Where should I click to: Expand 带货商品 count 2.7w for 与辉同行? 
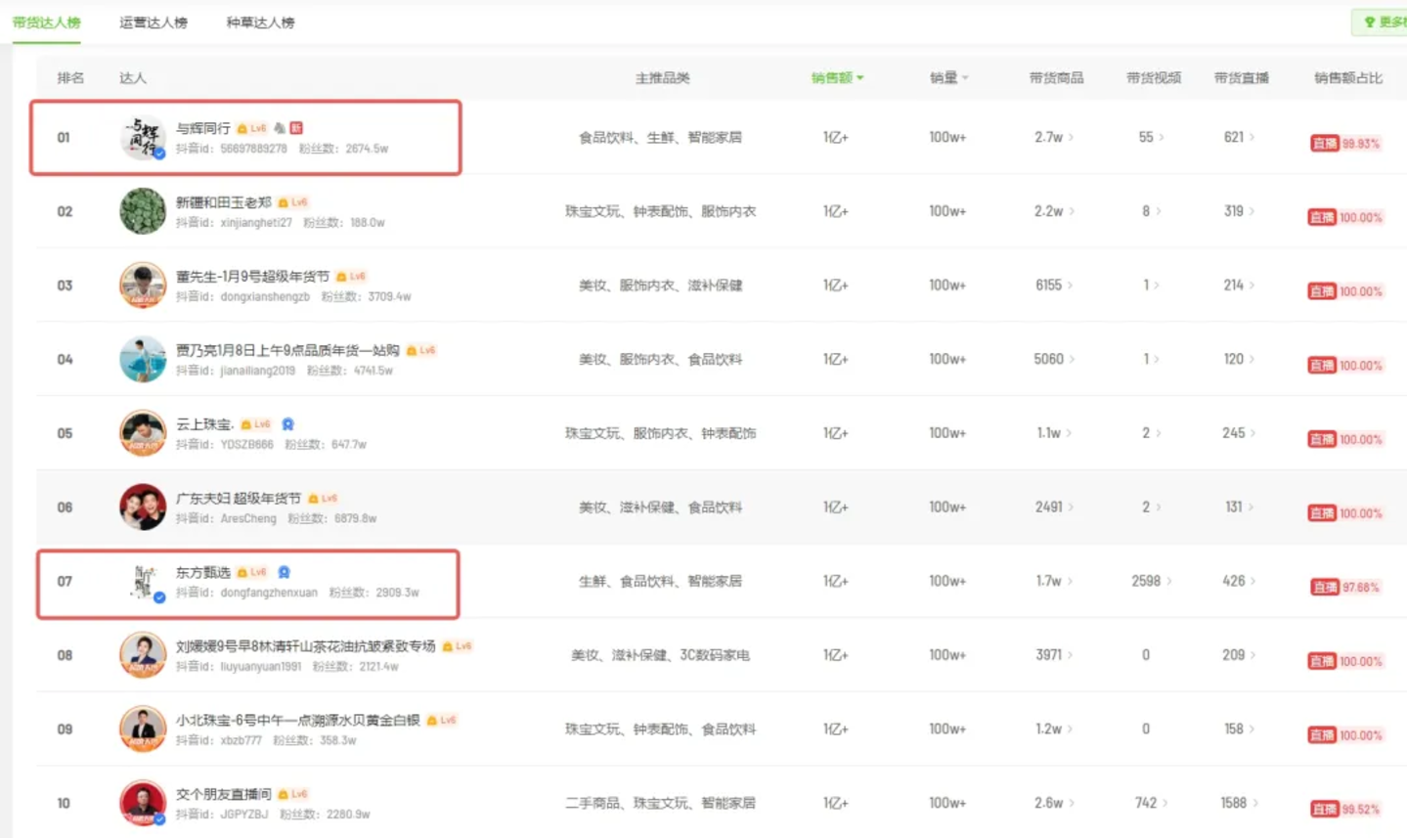coord(1054,138)
